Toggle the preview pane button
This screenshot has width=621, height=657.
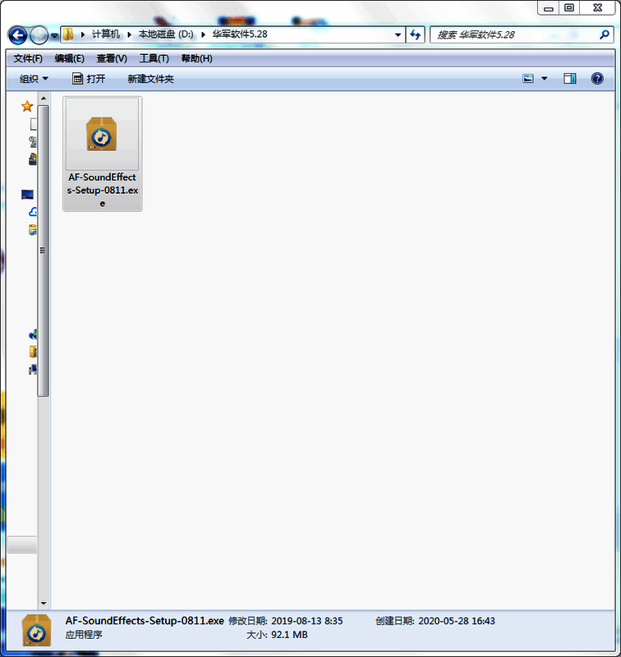tap(570, 79)
